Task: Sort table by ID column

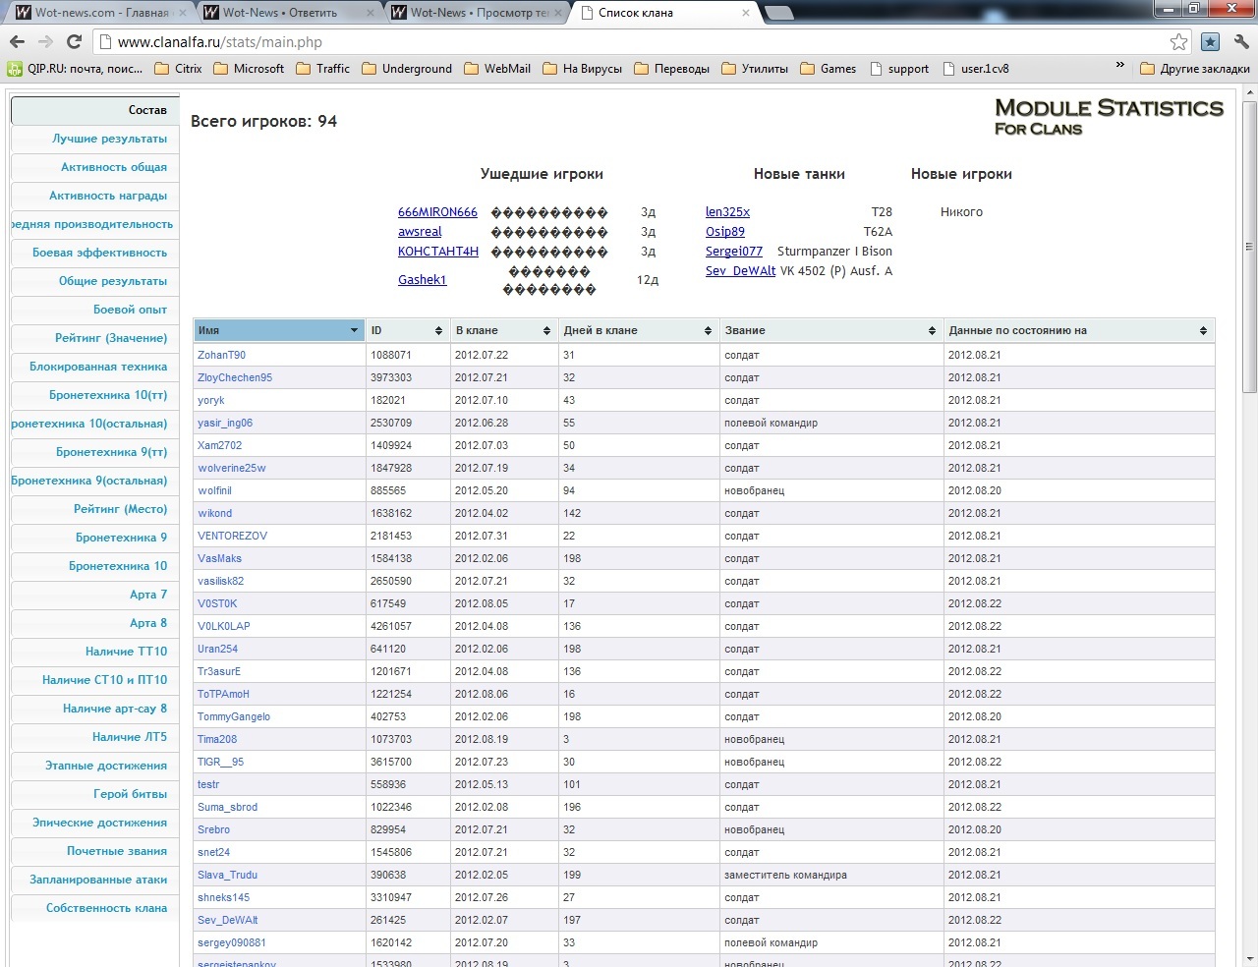Action: click(408, 330)
